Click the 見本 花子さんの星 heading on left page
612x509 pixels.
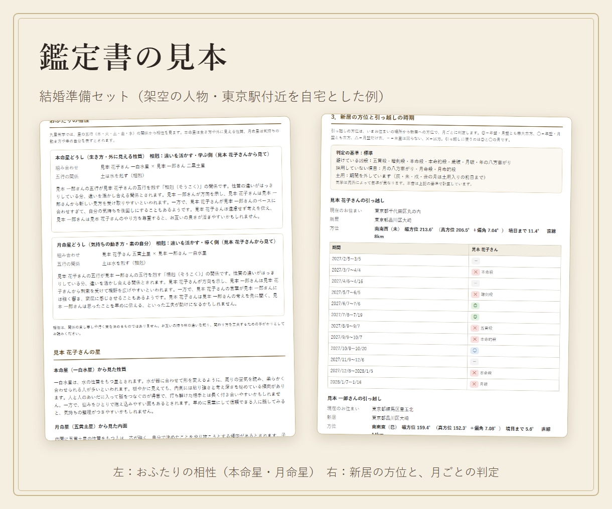coord(77,352)
